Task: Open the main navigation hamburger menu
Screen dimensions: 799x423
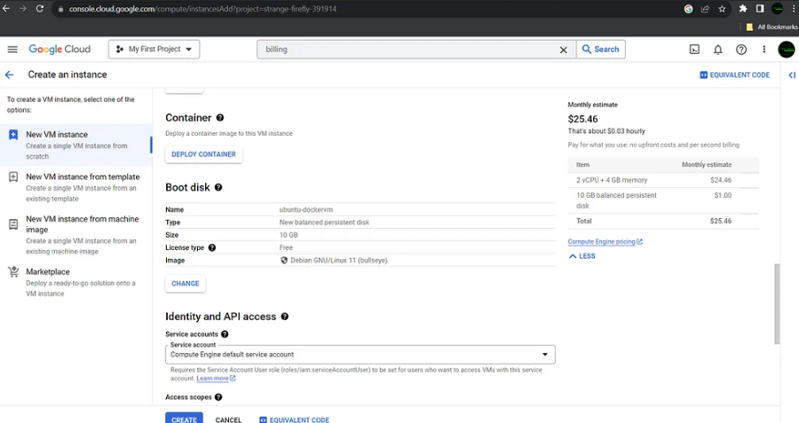Action: coord(12,50)
